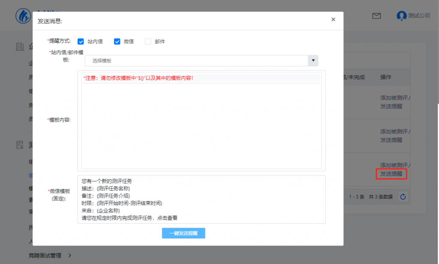Click the 描述：{测评任务名称} line
The image size is (439, 264).
(x=106, y=189)
